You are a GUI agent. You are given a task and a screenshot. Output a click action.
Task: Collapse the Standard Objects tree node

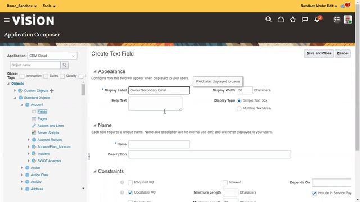pos(15,98)
